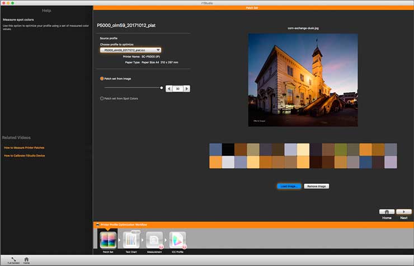The height and width of the screenshot is (266, 414).
Task: Click the Printer Name: SC-P5000 (IP) text
Action: click(x=141, y=56)
